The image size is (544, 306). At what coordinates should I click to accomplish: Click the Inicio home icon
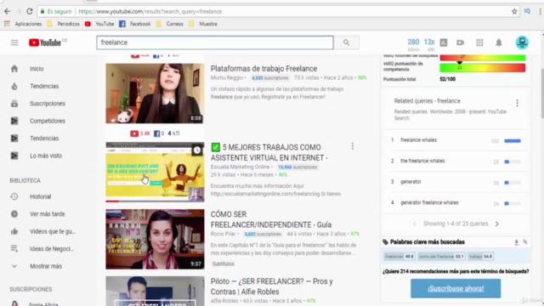[x=14, y=69]
